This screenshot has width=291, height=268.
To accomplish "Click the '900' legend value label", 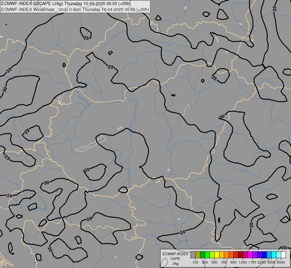I will tap(233, 262).
